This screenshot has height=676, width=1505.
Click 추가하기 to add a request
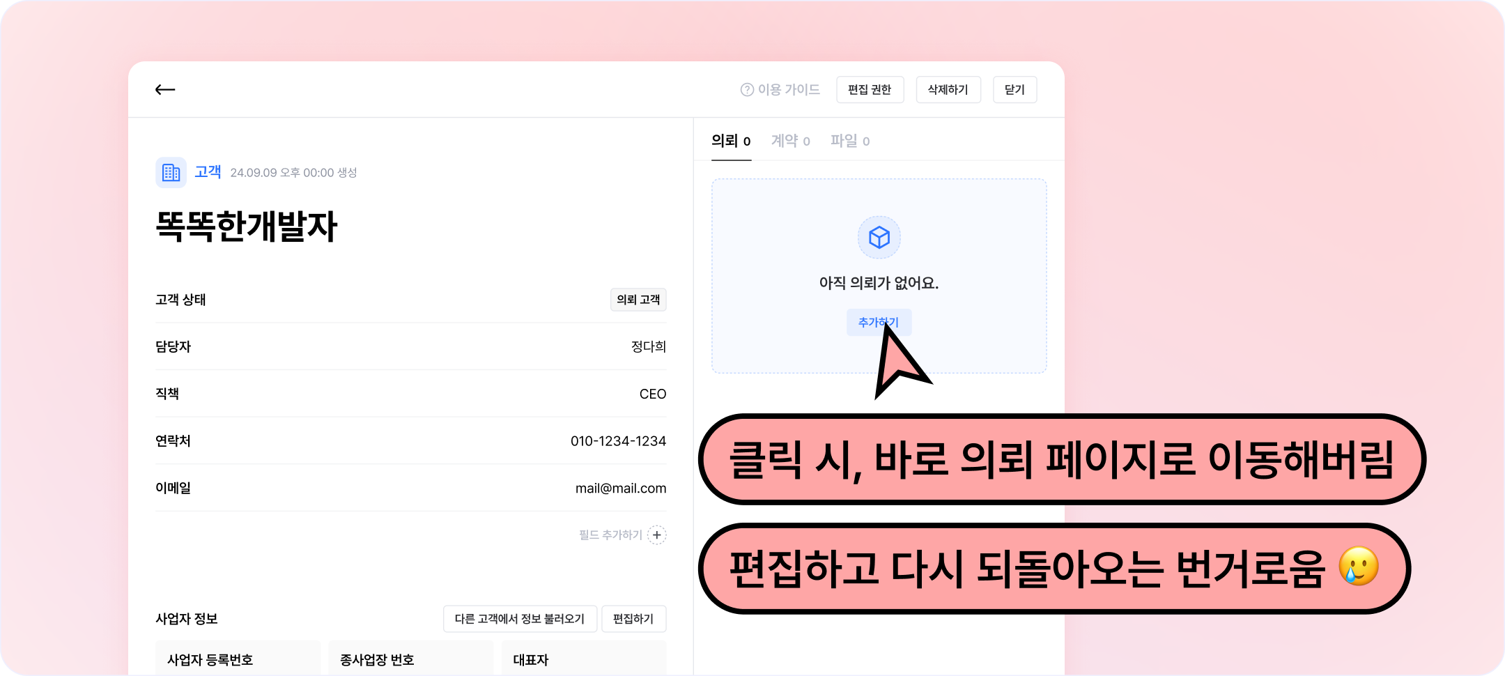pyautogui.click(x=879, y=322)
